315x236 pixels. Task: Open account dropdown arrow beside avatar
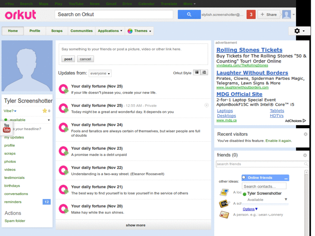(x=293, y=15)
